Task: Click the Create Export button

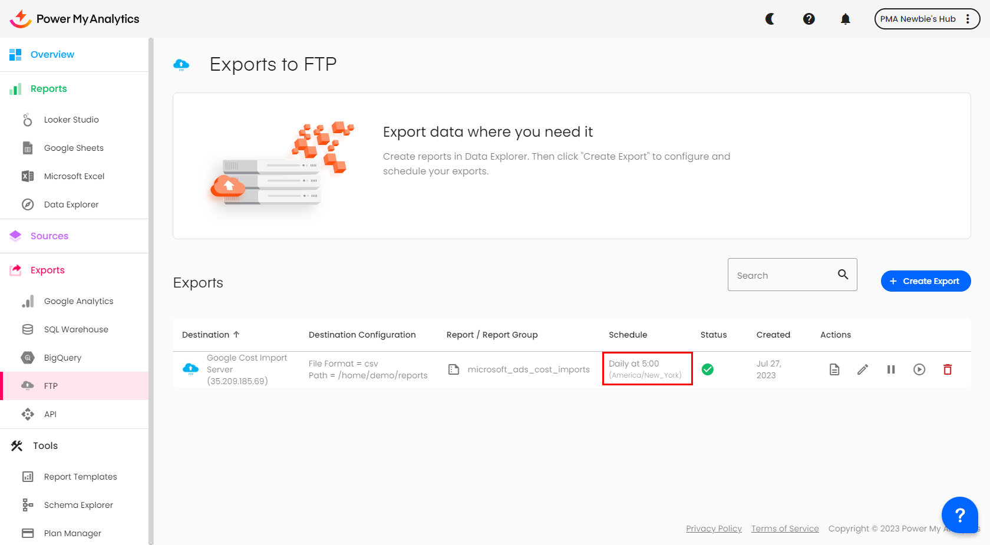Action: (x=926, y=281)
